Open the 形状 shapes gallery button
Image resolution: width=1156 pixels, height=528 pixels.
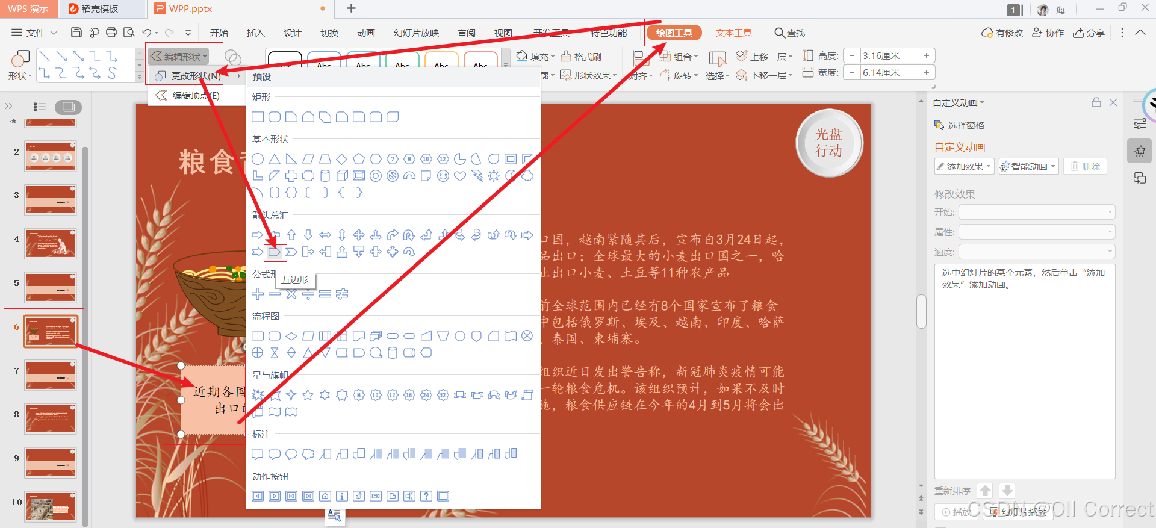pyautogui.click(x=20, y=65)
